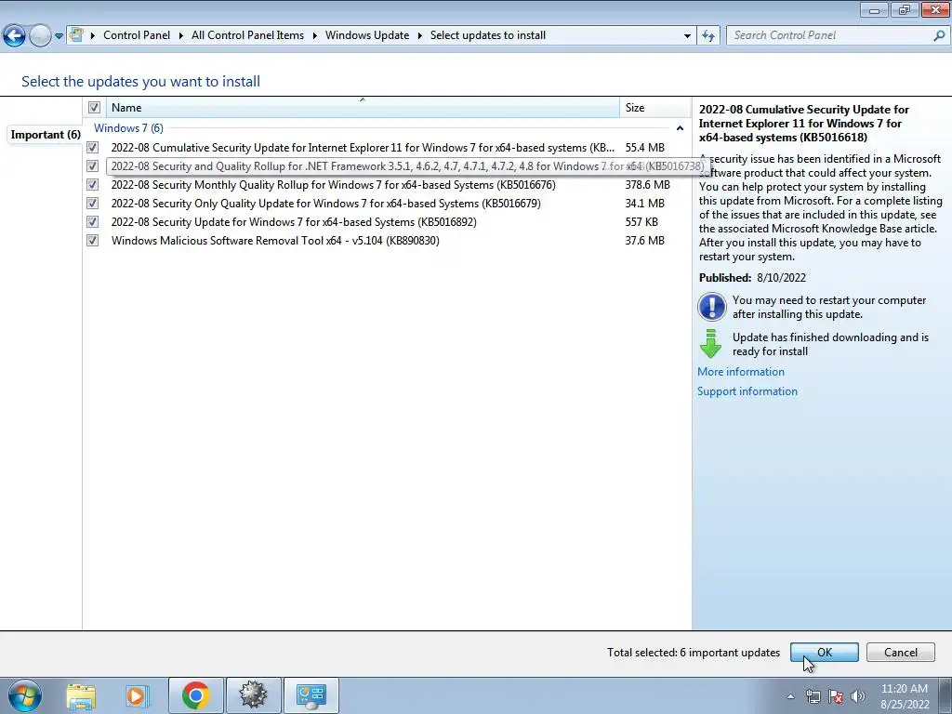Click the Cancel button
The width and height of the screenshot is (952, 714).
[x=900, y=652]
